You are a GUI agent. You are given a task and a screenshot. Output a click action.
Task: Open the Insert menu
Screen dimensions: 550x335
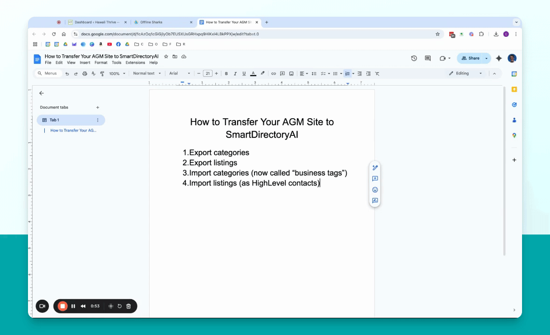pyautogui.click(x=85, y=63)
